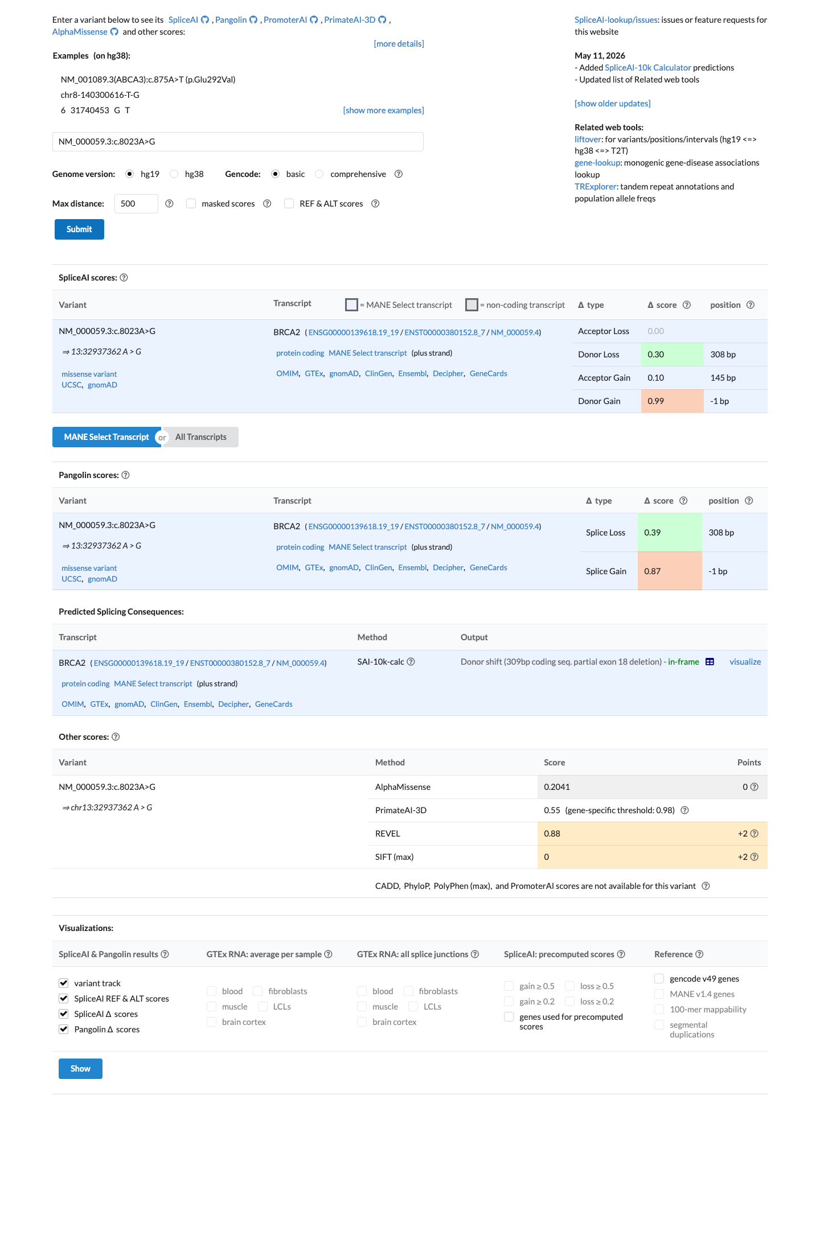Expand [show more examples]
The width and height of the screenshot is (828, 1252).
point(383,110)
